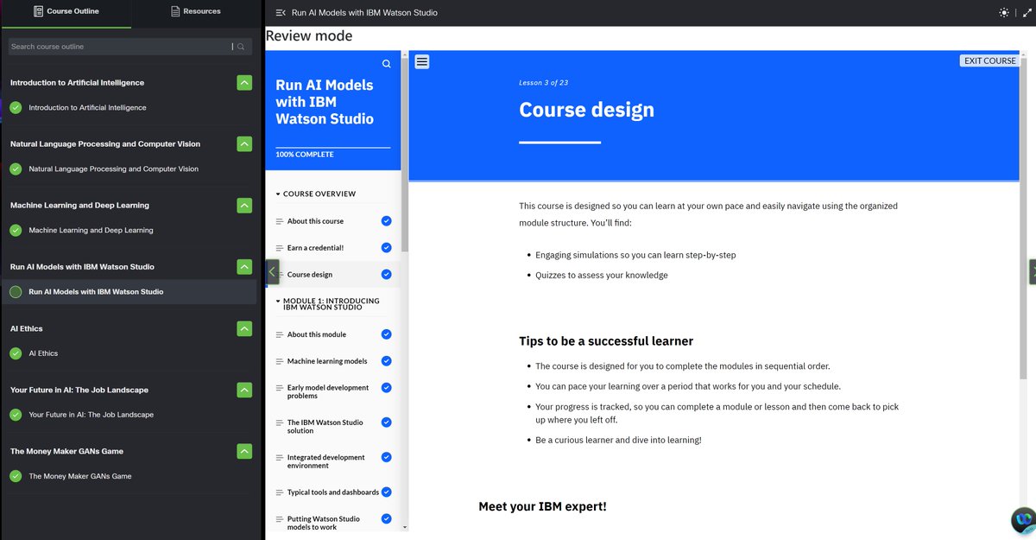1036x540 pixels.
Task: Open the AI Ethics lesson row
Action: point(129,353)
